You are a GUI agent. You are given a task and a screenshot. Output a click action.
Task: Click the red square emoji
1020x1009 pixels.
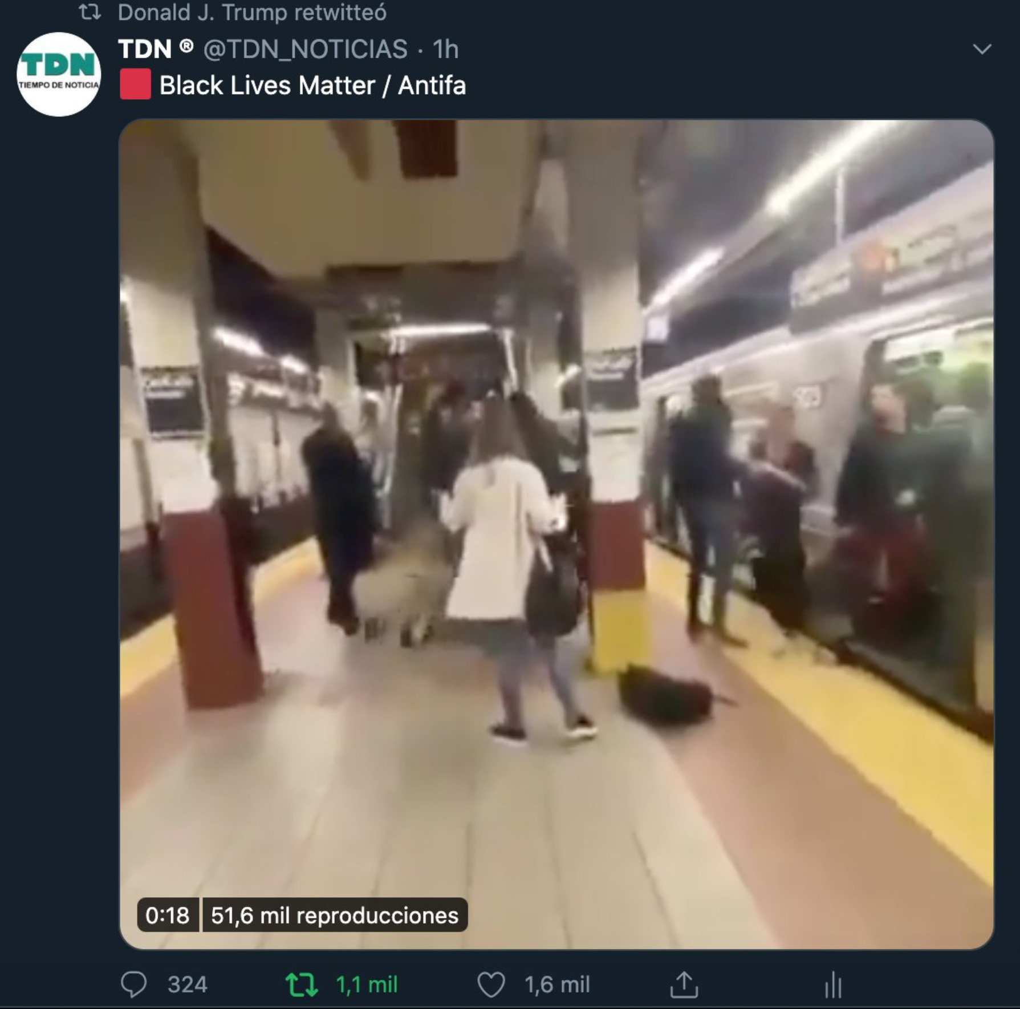135,84
